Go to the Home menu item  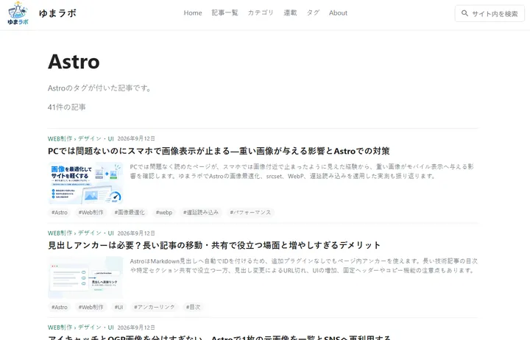click(193, 13)
